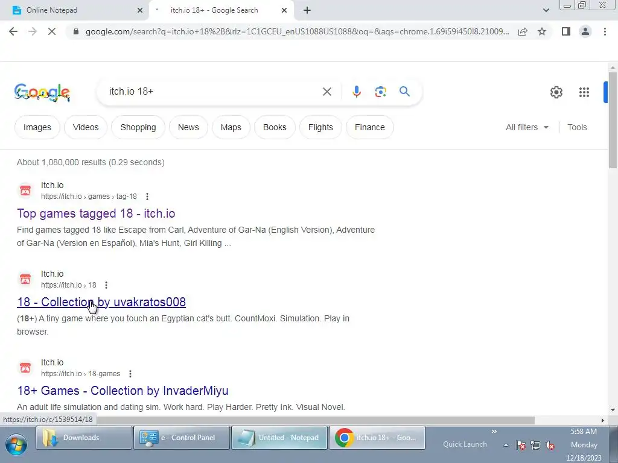The image size is (618, 463).
Task: Switch to Control Panel taskbar button
Action: pos(181,438)
